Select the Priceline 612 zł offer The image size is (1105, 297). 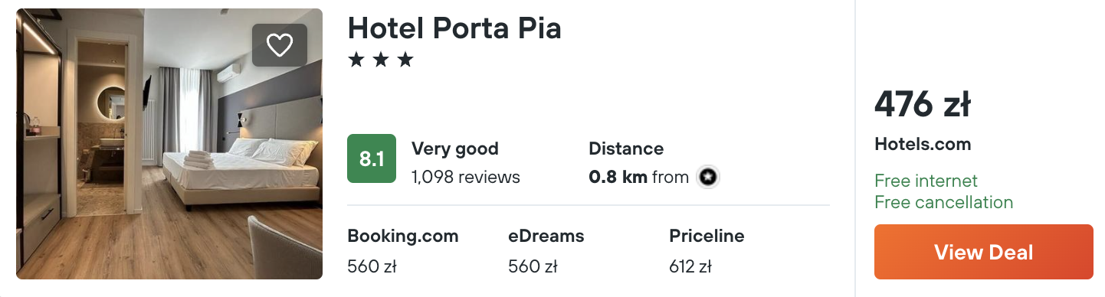click(707, 251)
